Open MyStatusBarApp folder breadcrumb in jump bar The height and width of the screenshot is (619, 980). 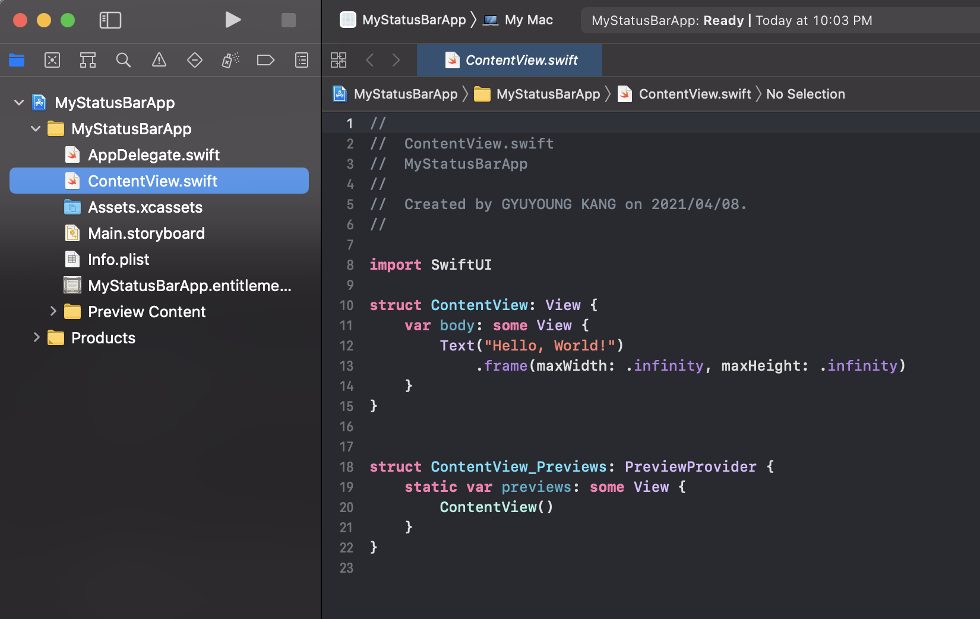[537, 94]
